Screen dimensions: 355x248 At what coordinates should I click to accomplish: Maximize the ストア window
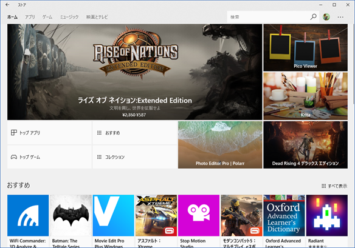(334, 4)
